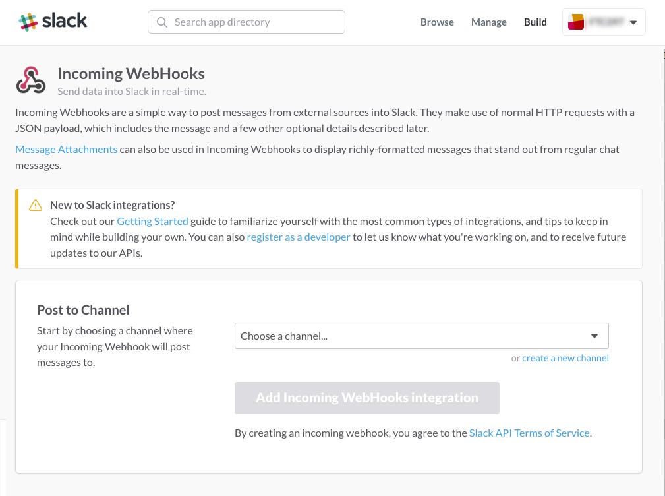
Task: Click the New to Slack integrations? title
Action: pos(113,205)
